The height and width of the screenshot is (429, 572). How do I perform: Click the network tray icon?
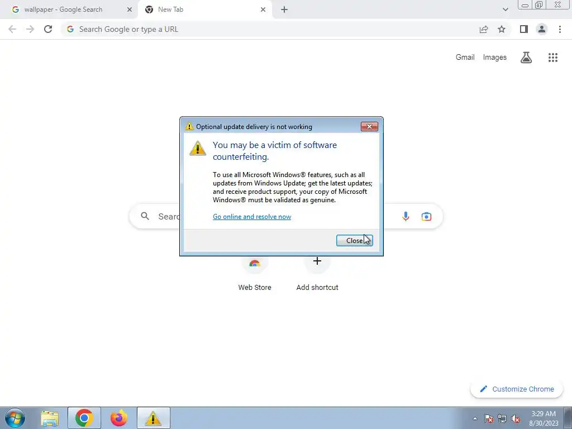tap(502, 418)
